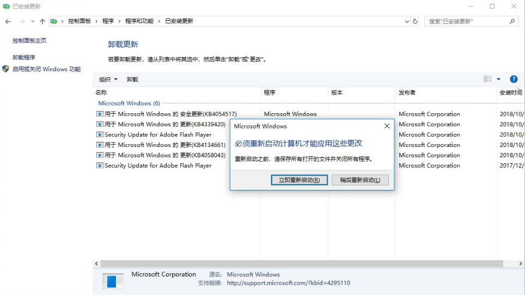Click the change view icon
525x295 pixels.
[x=487, y=79]
